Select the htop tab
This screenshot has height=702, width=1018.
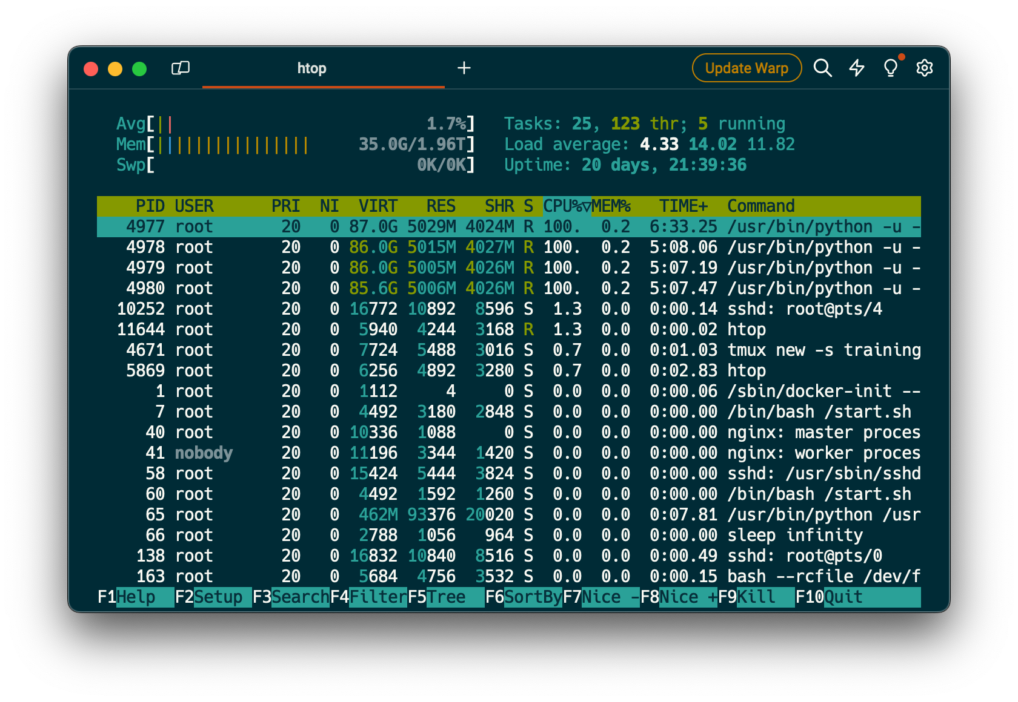[x=312, y=68]
